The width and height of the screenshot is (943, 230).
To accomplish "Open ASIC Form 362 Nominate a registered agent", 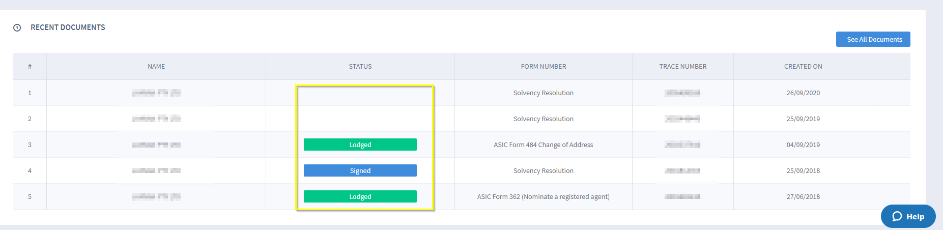I will [544, 196].
